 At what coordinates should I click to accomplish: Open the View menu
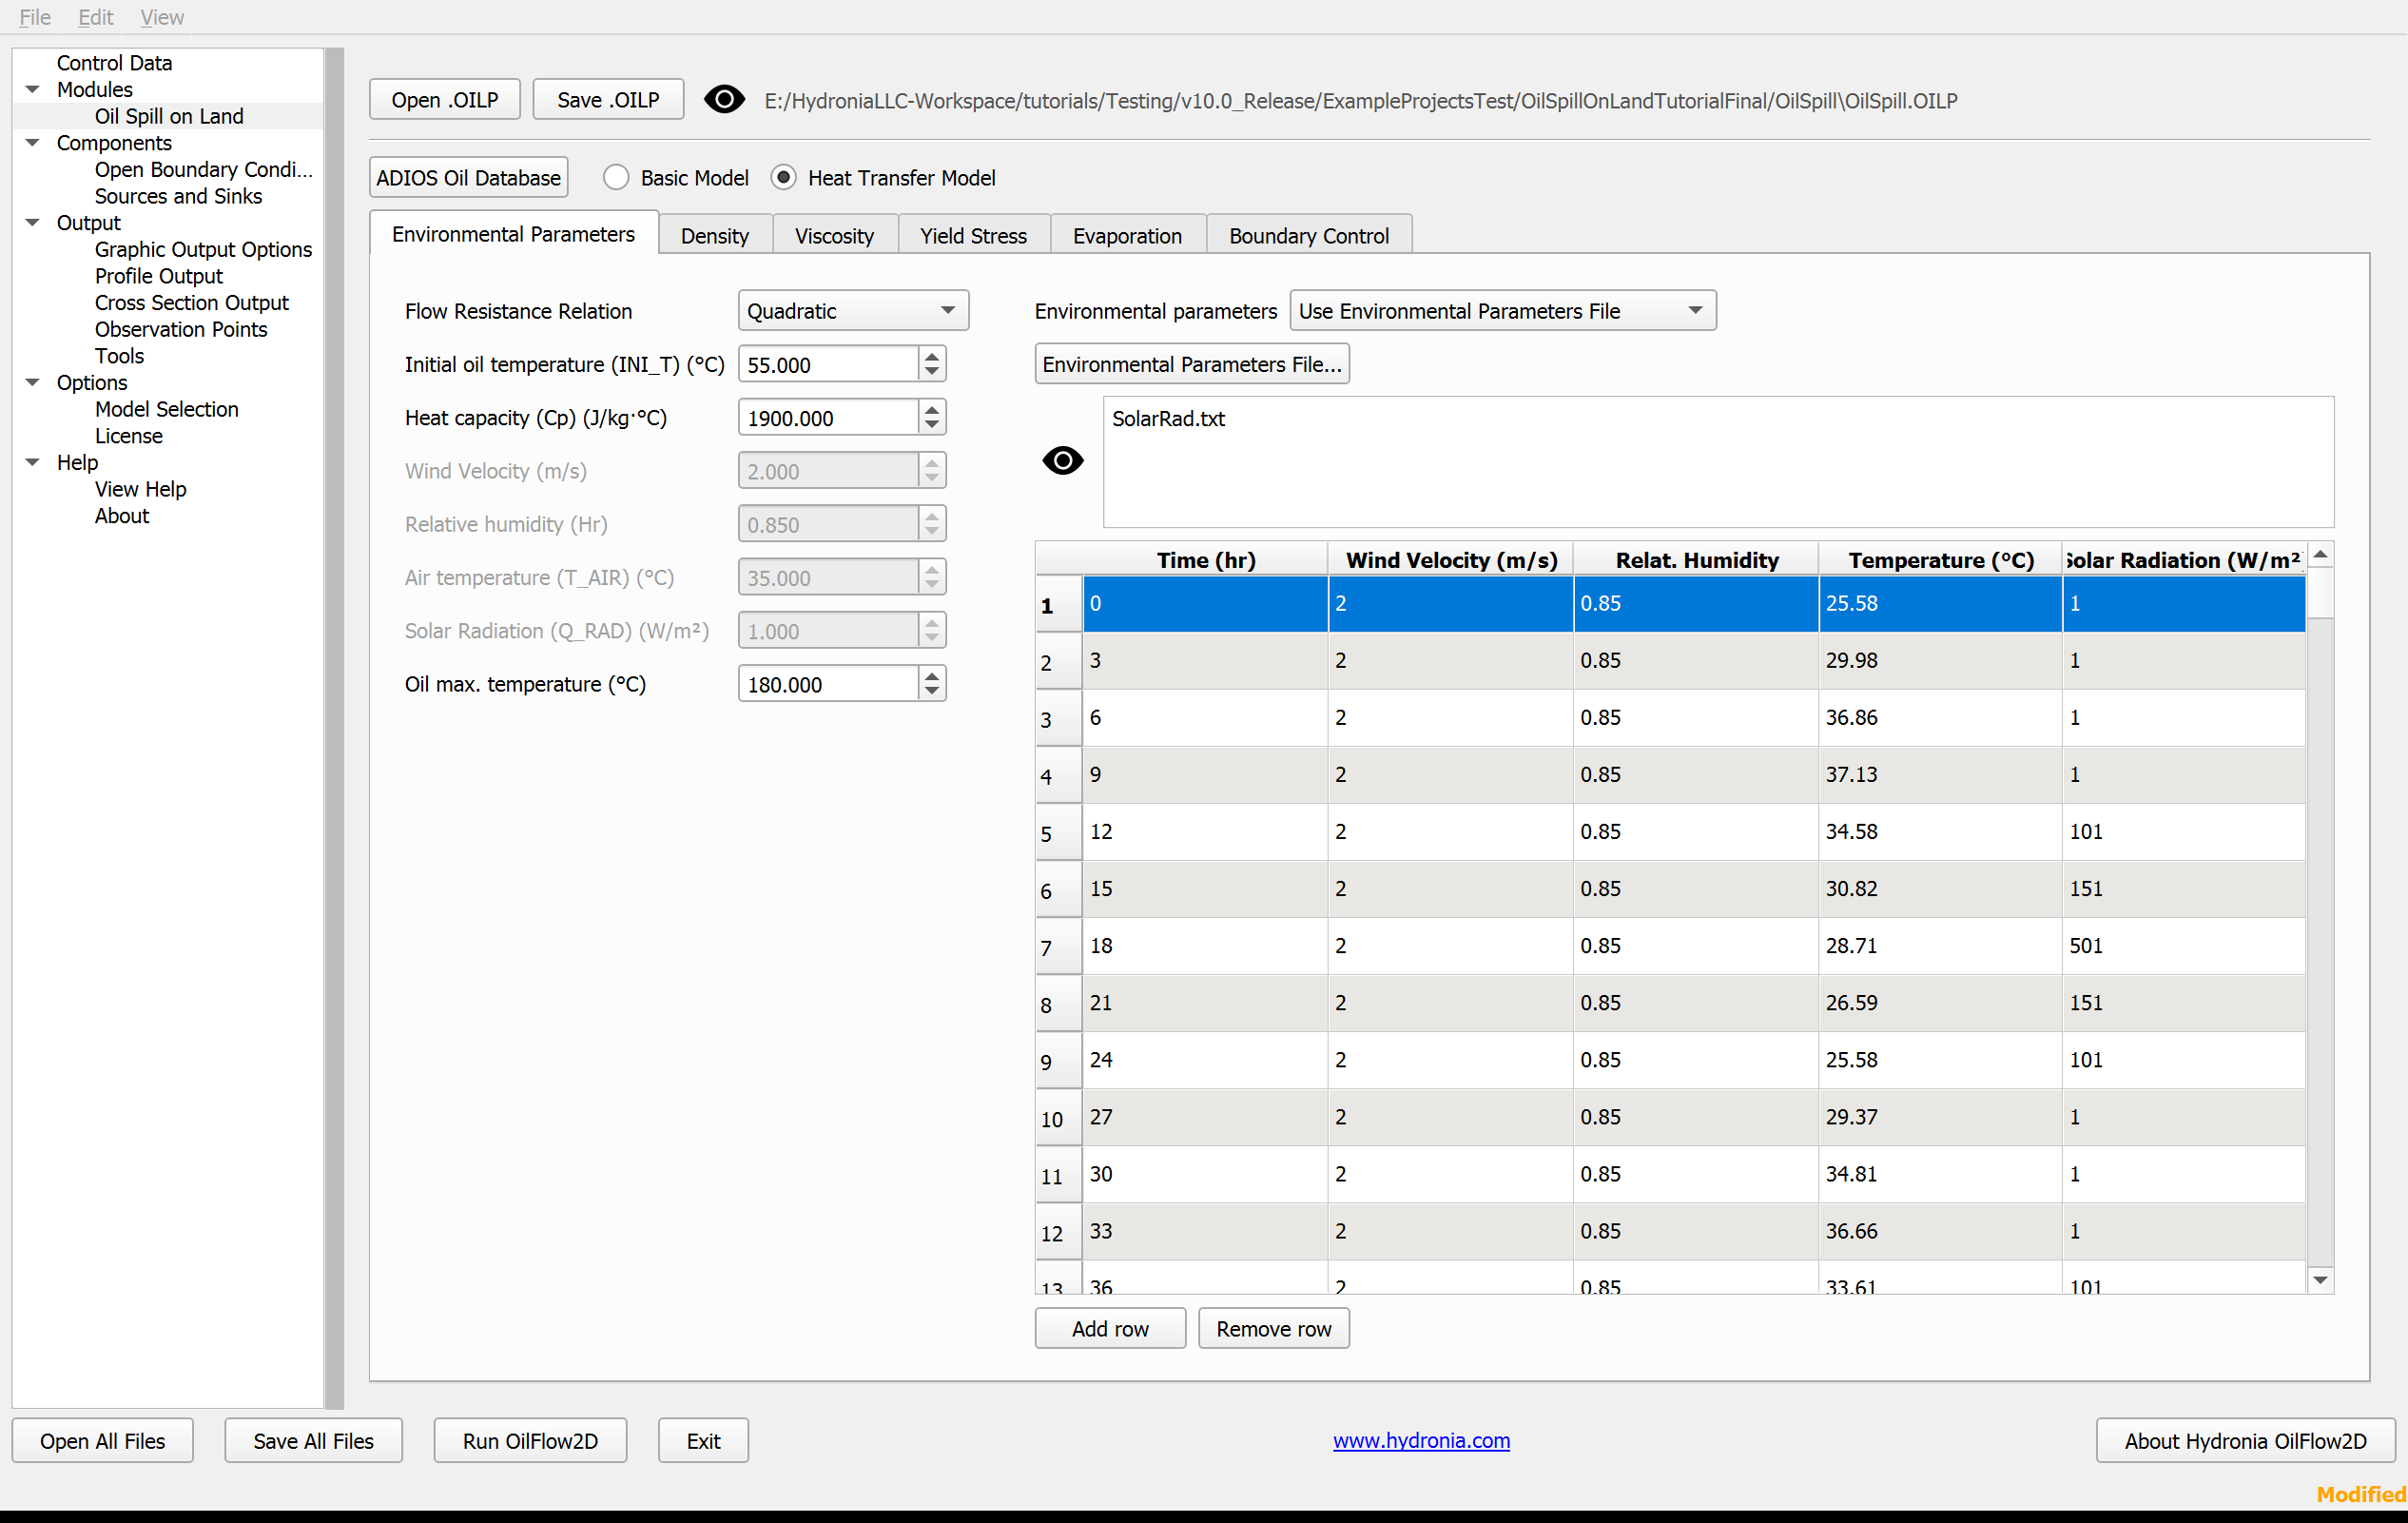[x=162, y=17]
